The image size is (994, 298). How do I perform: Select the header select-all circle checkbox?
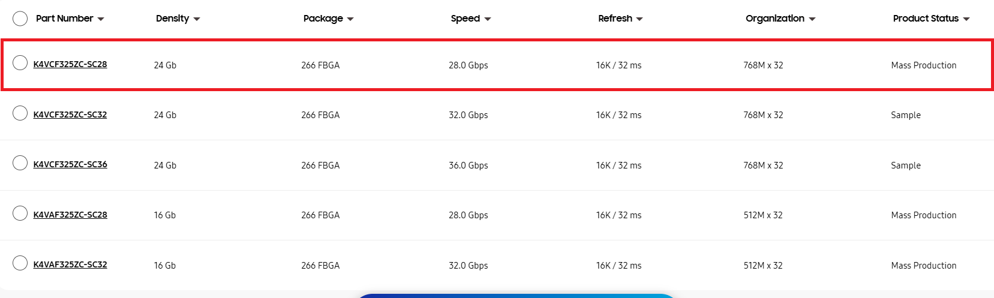click(x=20, y=19)
